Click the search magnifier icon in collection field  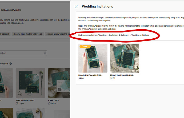tap(45, 53)
